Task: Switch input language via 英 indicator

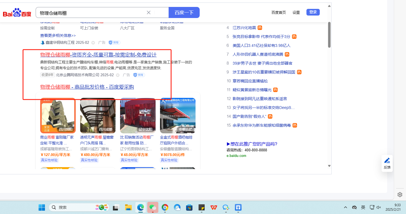Action: (363, 207)
